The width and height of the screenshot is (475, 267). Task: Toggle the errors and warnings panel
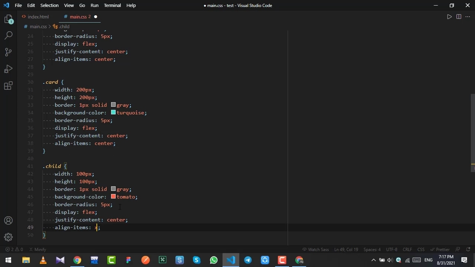pyautogui.click(x=14, y=250)
